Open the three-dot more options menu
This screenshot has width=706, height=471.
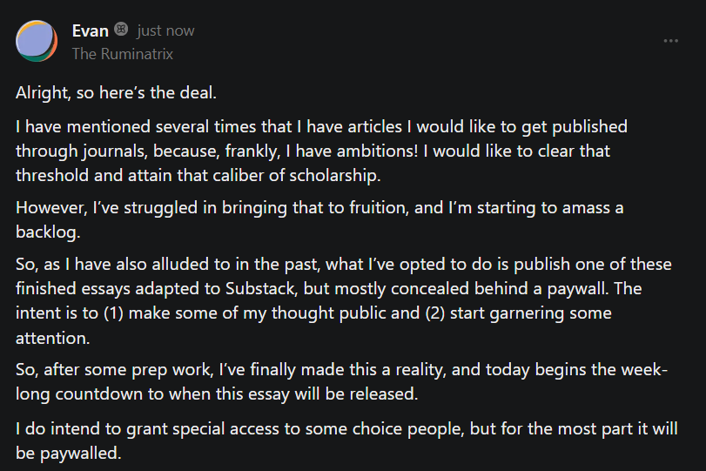click(670, 41)
